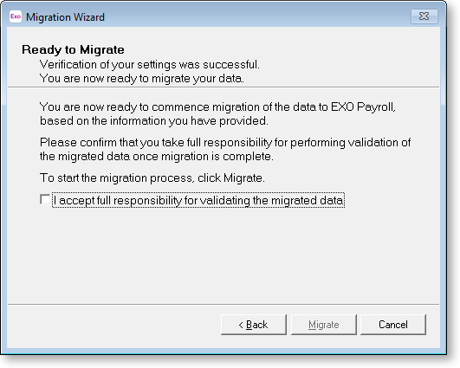460x368 pixels.
Task: Click the separator line above the wizard buttons
Action: pyautogui.click(x=224, y=304)
